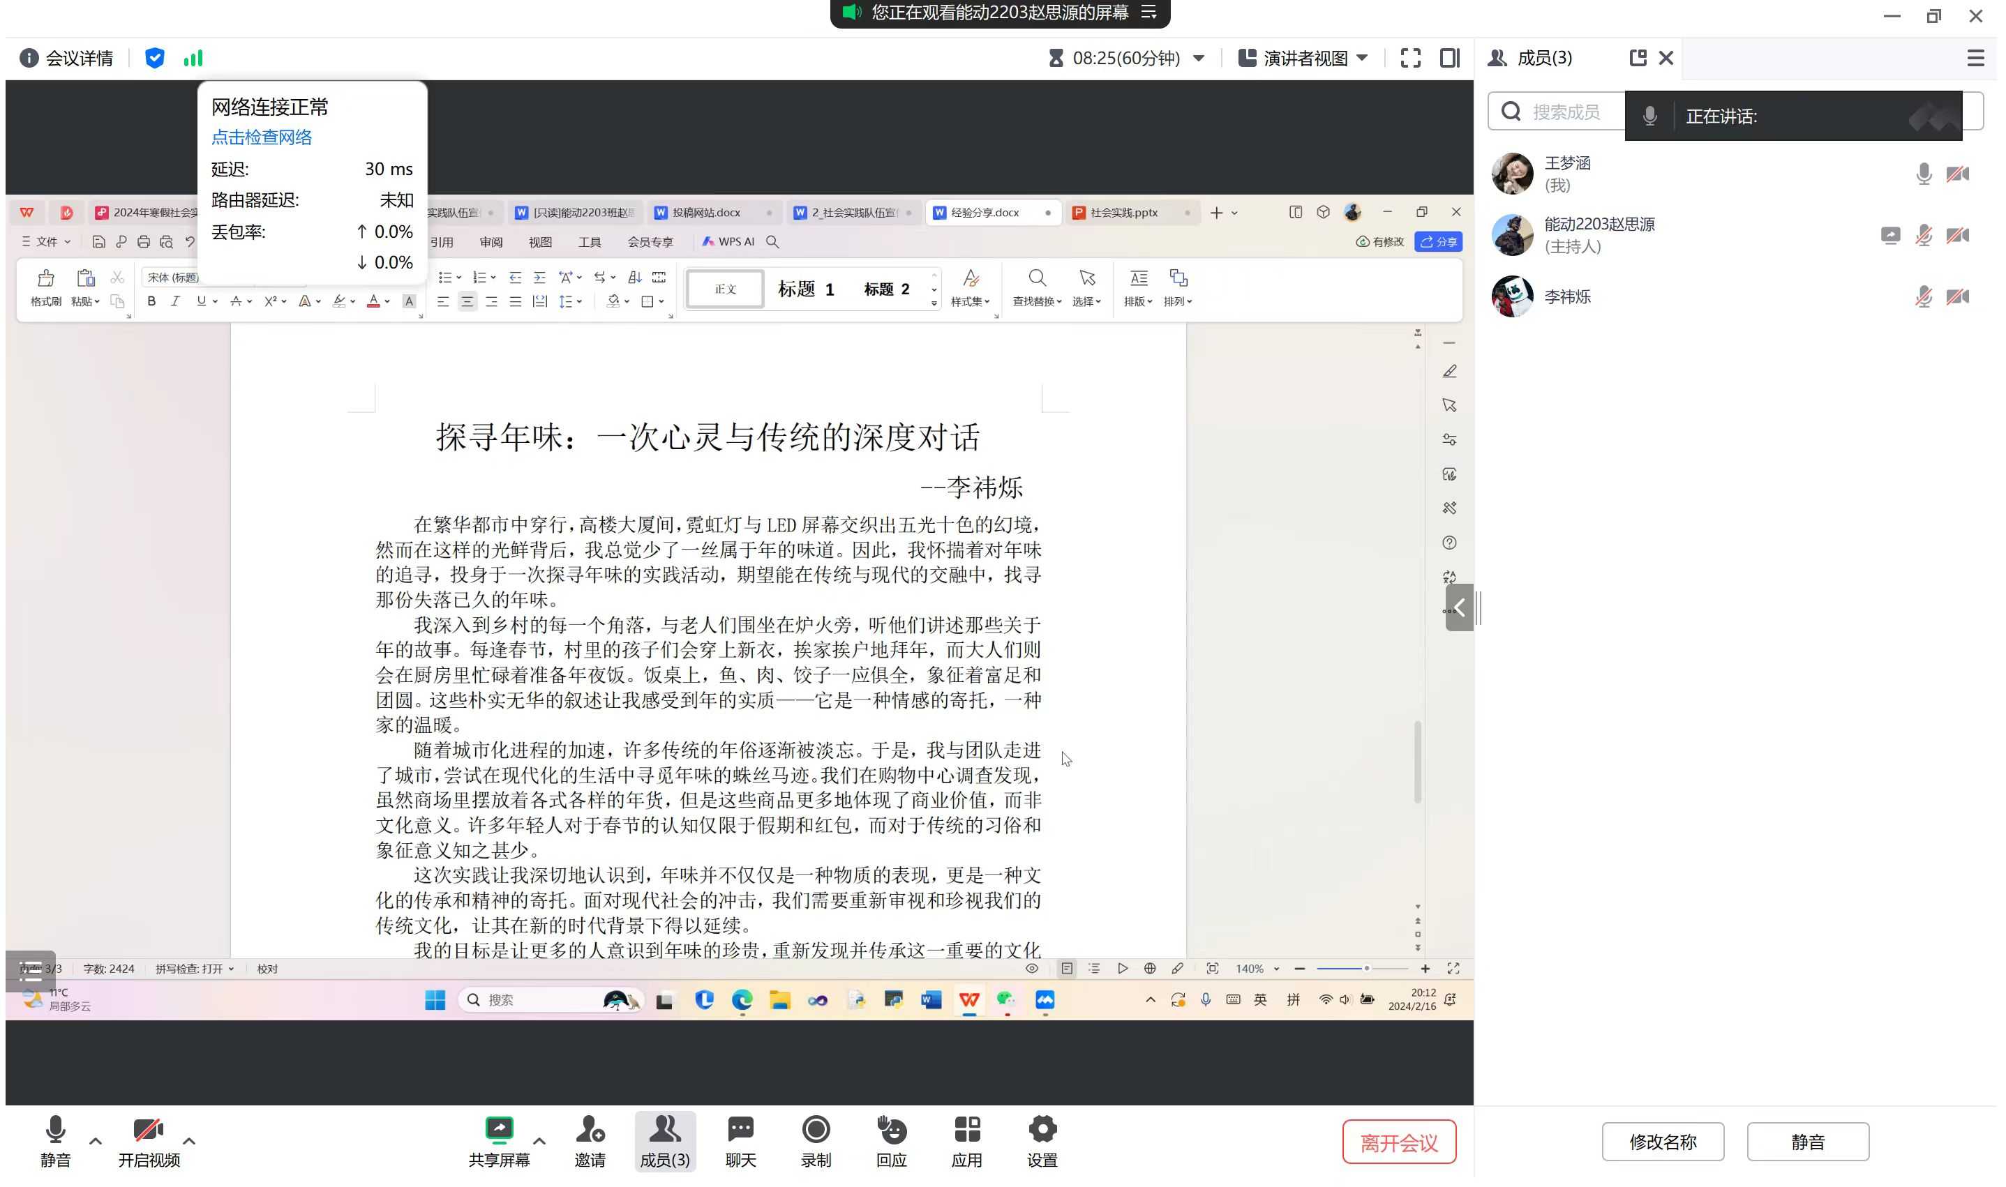
Task: Open the chat panel icon
Action: (x=740, y=1131)
